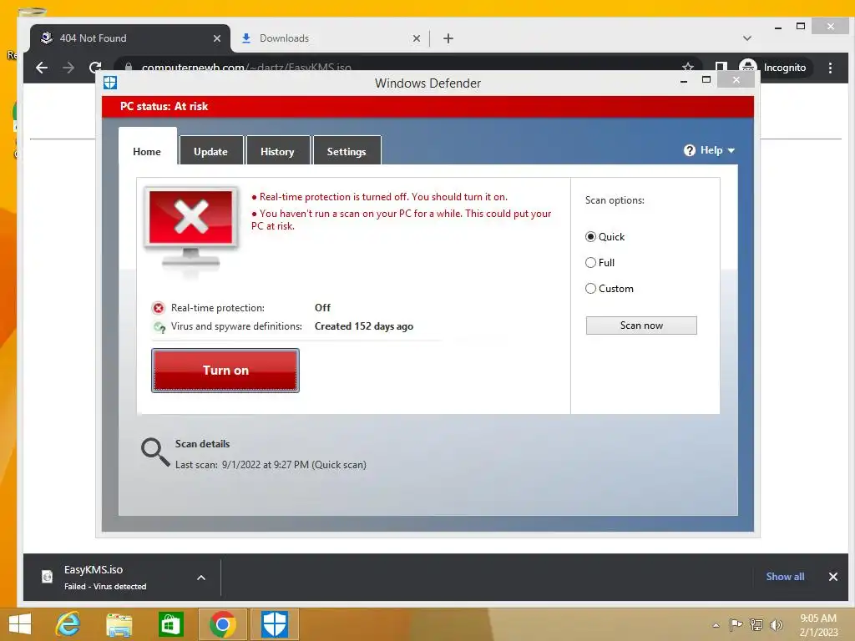The image size is (855, 641).
Task: Expand EasyKMS.iso download options arrow
Action: pos(201,578)
